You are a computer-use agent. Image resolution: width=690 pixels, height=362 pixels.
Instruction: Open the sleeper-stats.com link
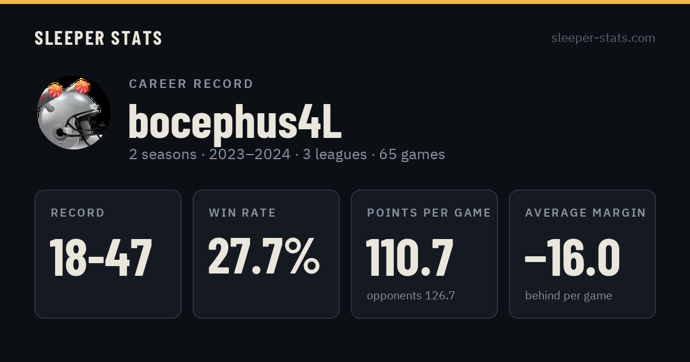(603, 38)
